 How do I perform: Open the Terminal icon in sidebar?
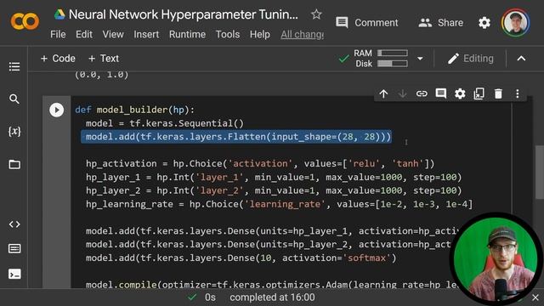pyautogui.click(x=14, y=274)
